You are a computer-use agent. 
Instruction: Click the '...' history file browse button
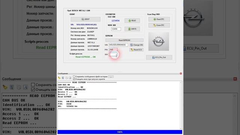(x=111, y=76)
